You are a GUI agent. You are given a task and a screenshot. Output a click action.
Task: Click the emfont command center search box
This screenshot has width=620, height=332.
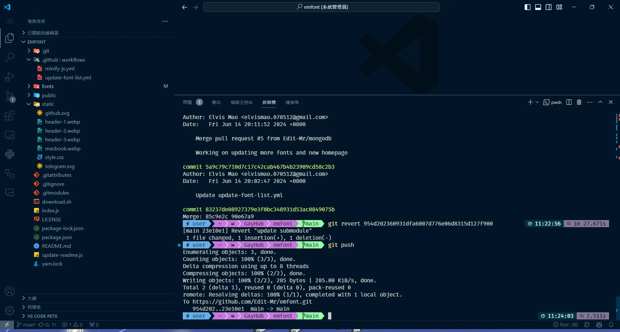(x=322, y=7)
